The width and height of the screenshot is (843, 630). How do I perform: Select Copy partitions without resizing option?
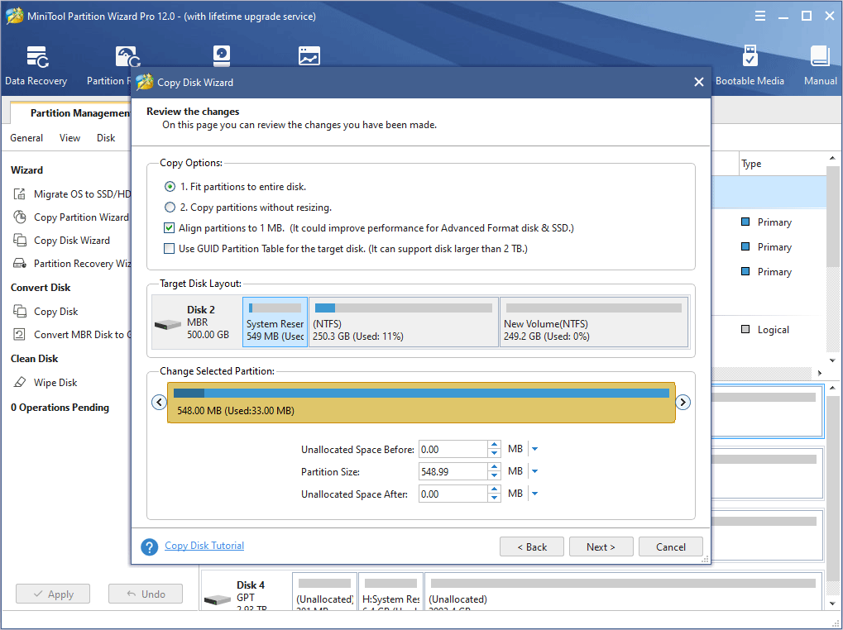click(170, 208)
